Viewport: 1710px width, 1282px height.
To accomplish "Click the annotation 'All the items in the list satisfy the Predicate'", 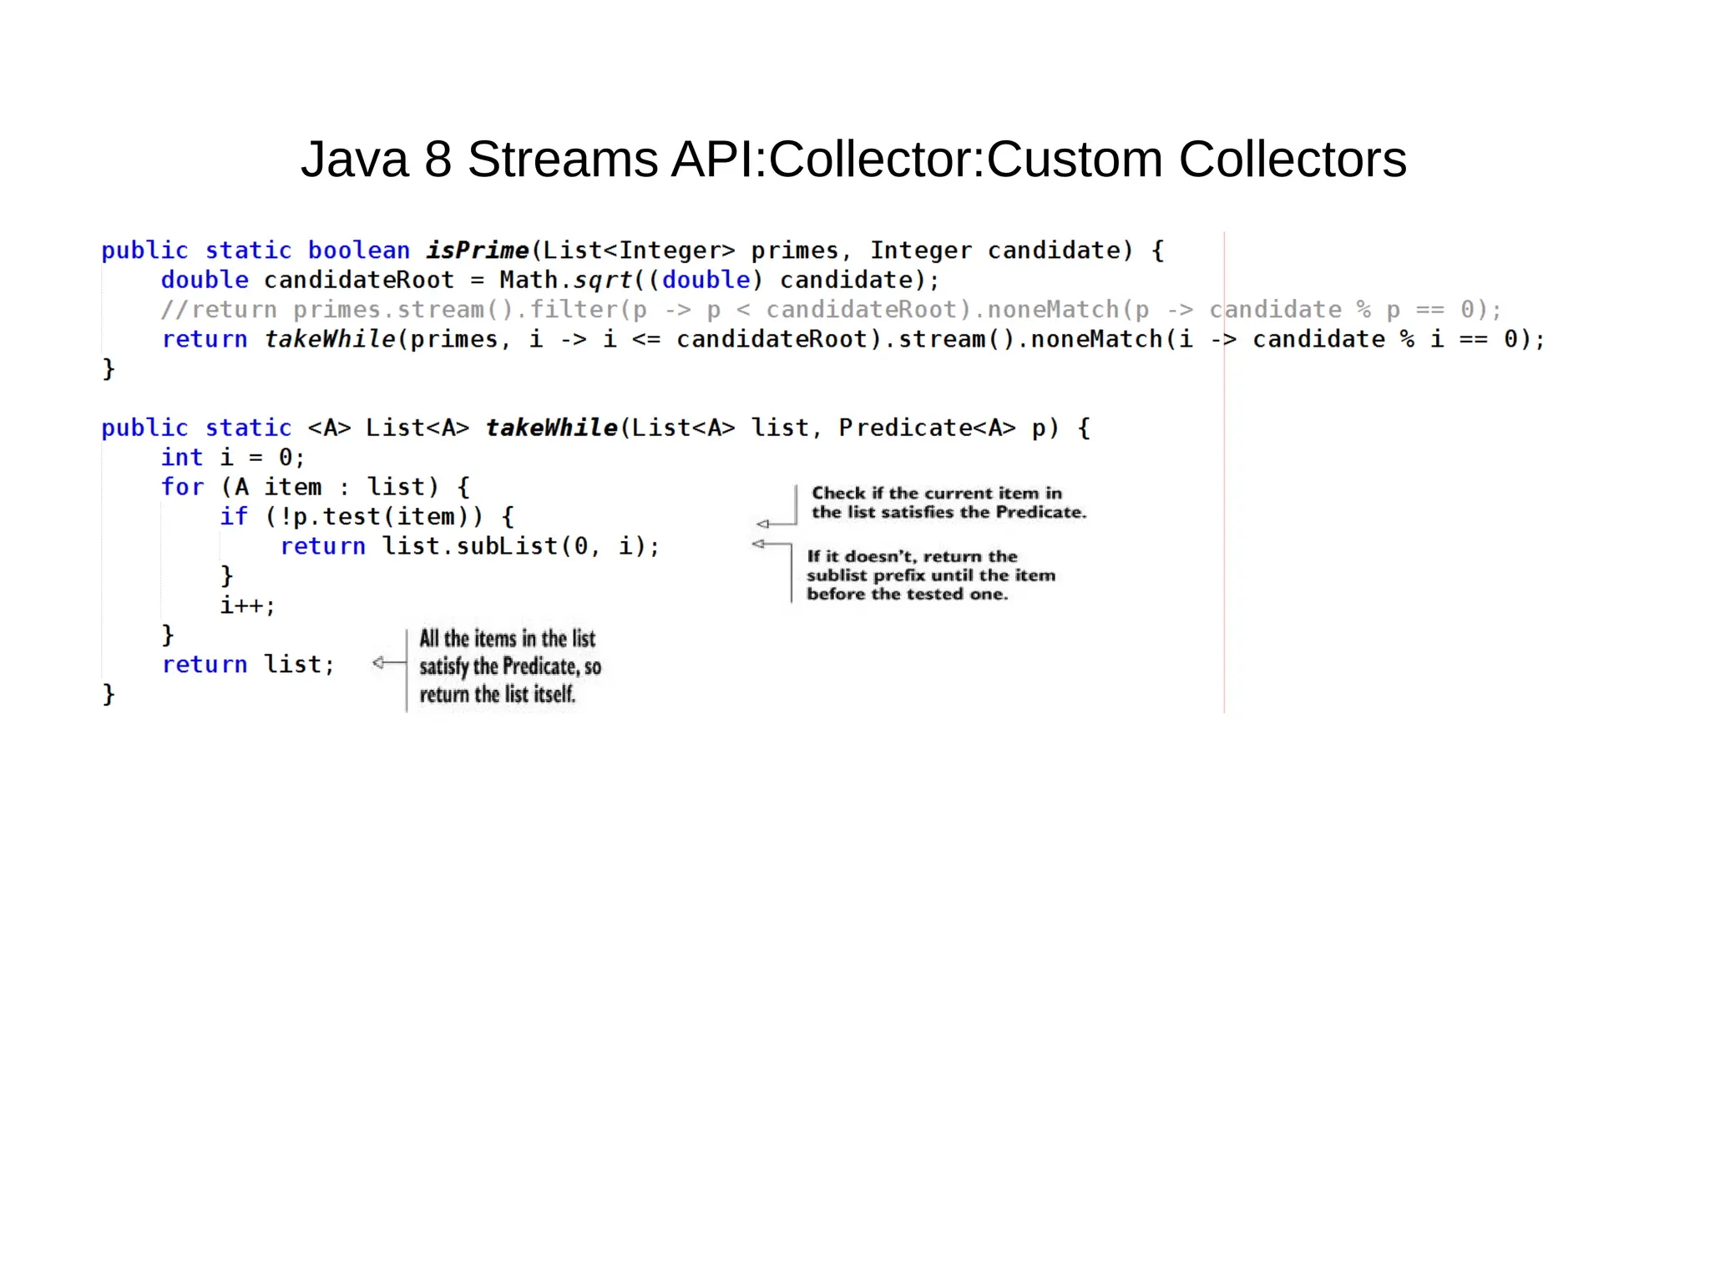I will pos(510,666).
